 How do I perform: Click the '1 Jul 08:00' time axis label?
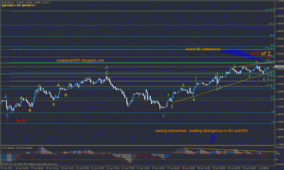click(x=264, y=168)
